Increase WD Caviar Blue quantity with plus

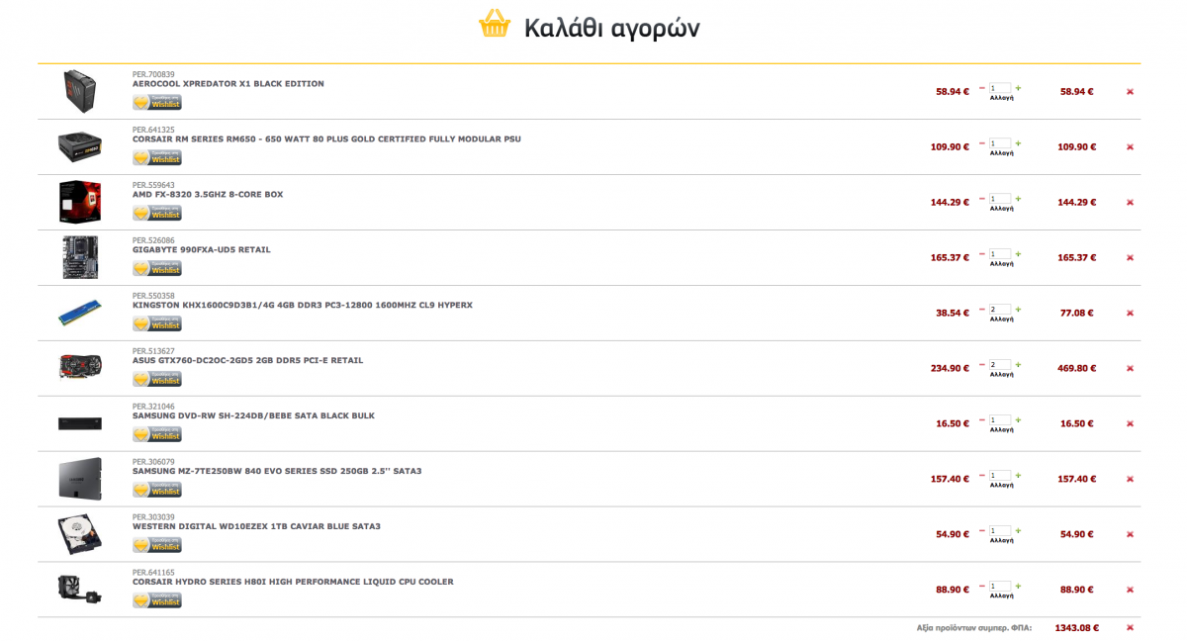click(x=1018, y=531)
